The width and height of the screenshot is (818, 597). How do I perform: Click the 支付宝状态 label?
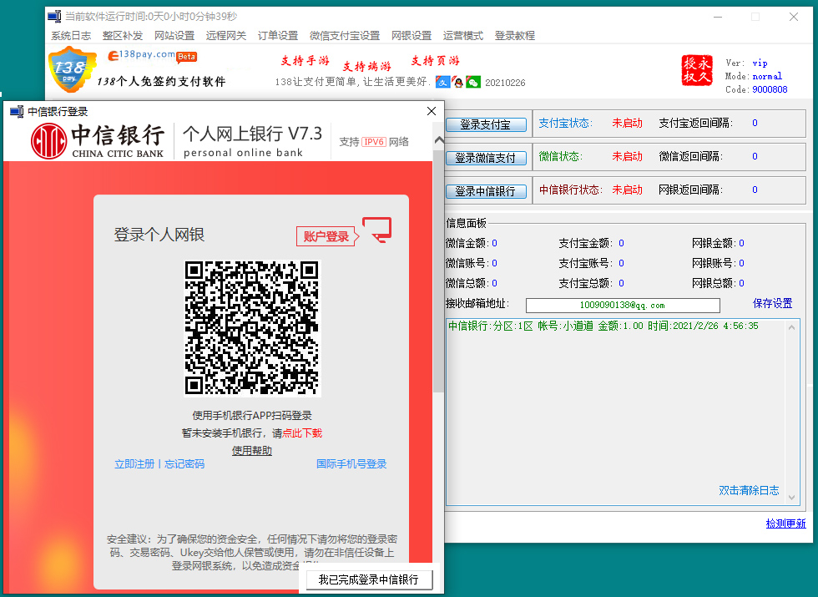tap(566, 124)
